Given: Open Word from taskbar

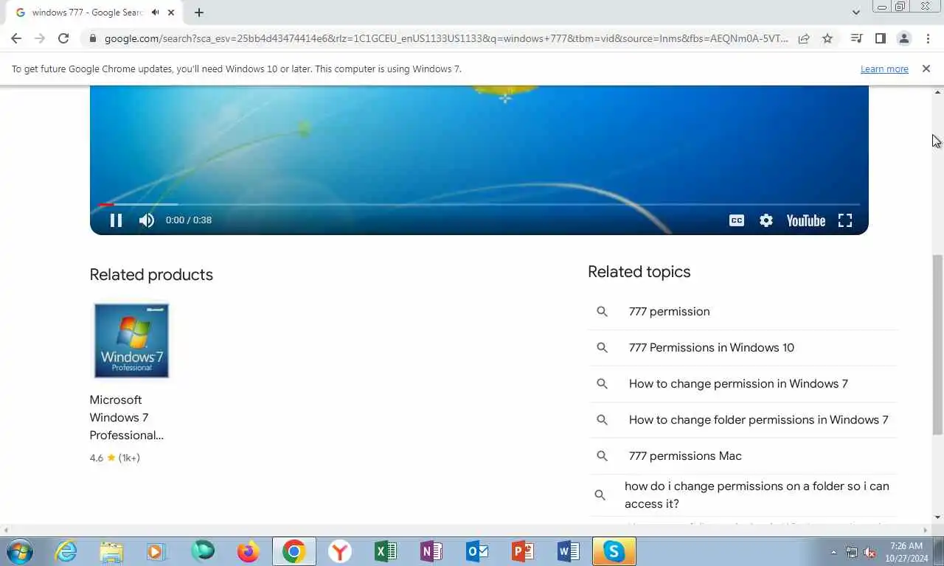Looking at the screenshot, I should pos(569,551).
